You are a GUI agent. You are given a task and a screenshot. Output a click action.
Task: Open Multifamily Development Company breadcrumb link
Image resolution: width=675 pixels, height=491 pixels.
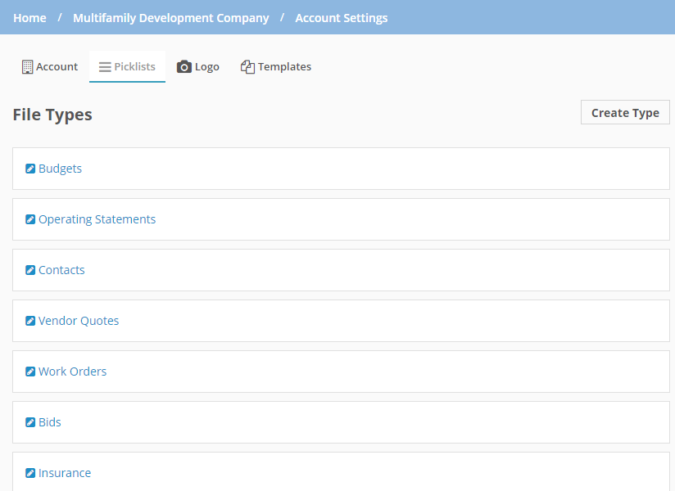171,18
